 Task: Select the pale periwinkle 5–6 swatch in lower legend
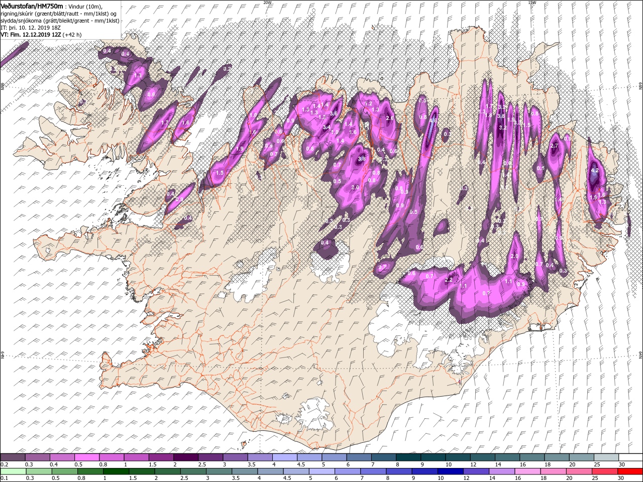(x=321, y=471)
